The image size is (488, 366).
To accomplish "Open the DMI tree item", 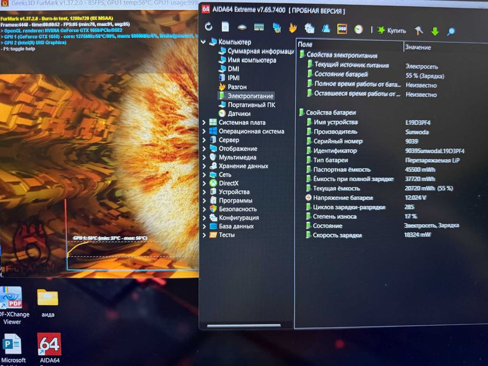I will [229, 69].
